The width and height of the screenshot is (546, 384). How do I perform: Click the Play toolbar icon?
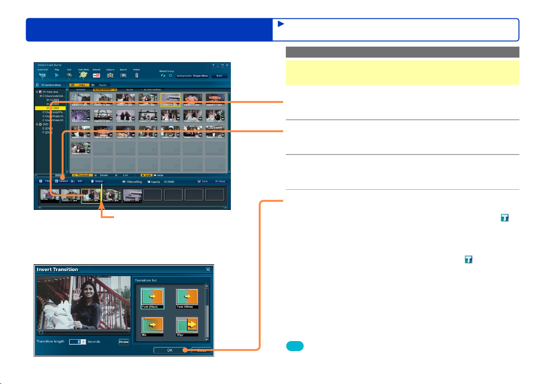pos(57,75)
